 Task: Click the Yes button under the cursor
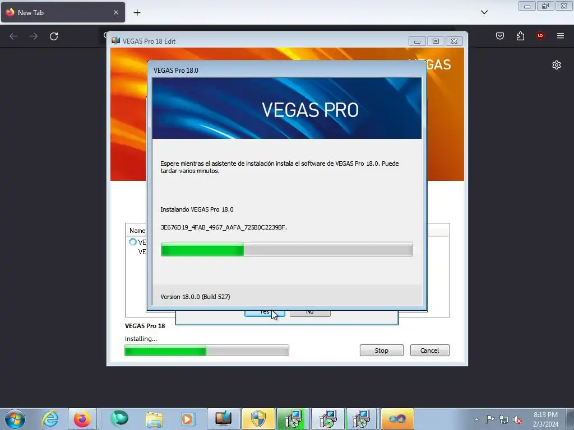[x=265, y=313]
